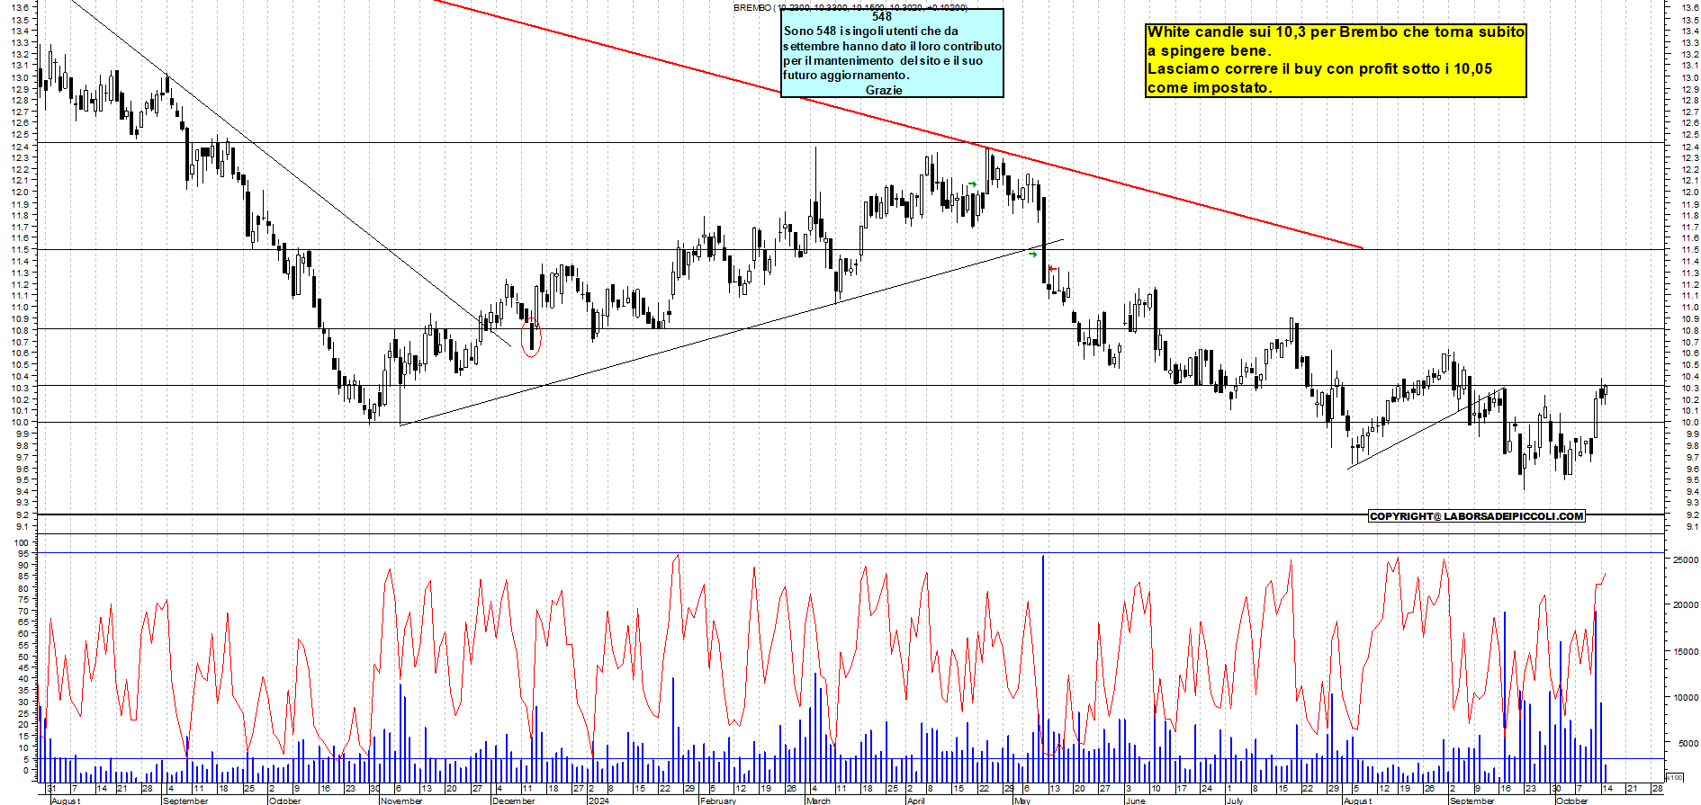
Task: Click the "April" month label on the time axis
Action: [915, 801]
